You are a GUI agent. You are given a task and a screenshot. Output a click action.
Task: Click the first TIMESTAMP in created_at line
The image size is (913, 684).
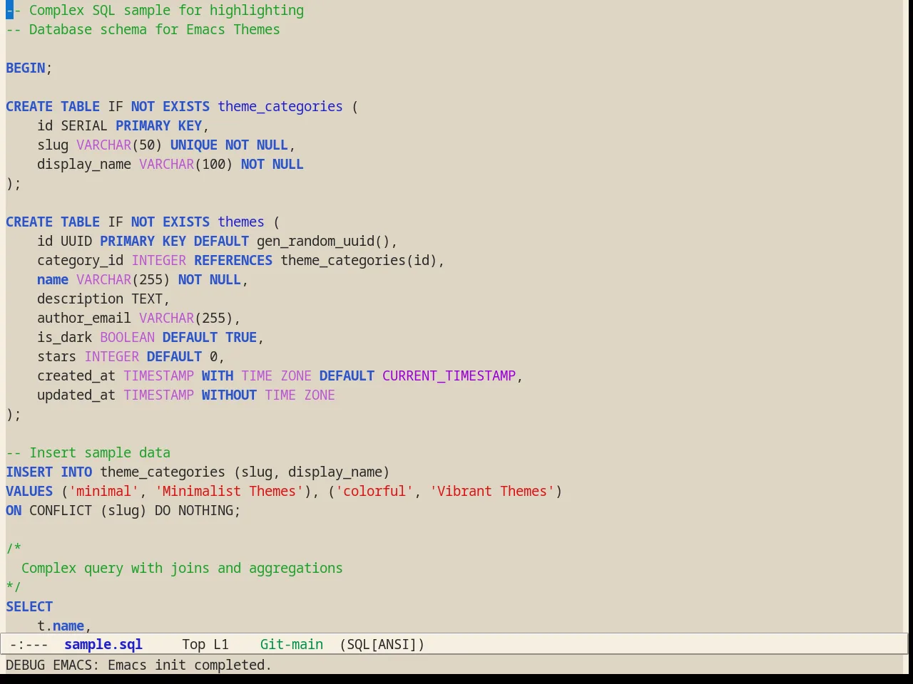[x=158, y=375]
